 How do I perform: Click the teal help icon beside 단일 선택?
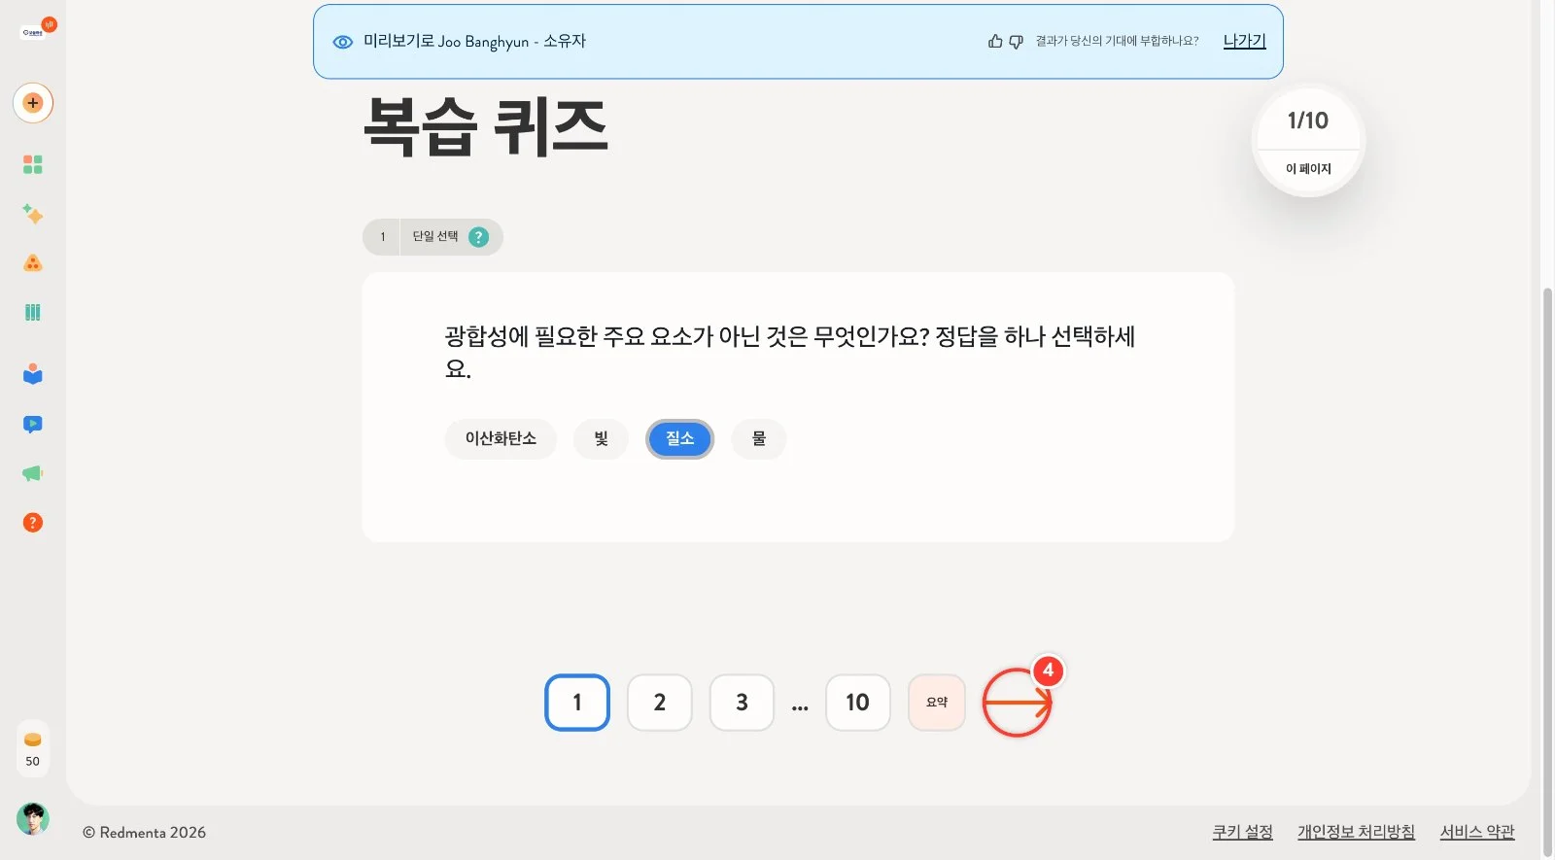coord(478,237)
